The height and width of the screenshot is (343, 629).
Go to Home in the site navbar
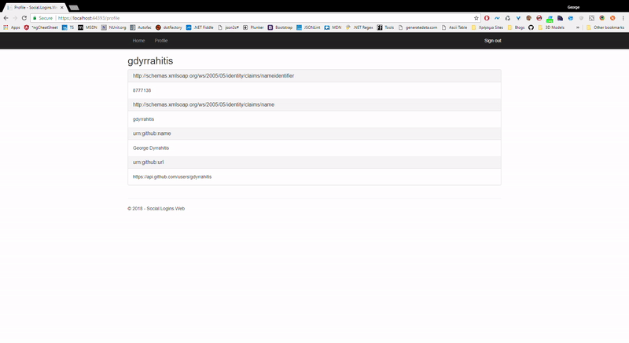pos(139,41)
